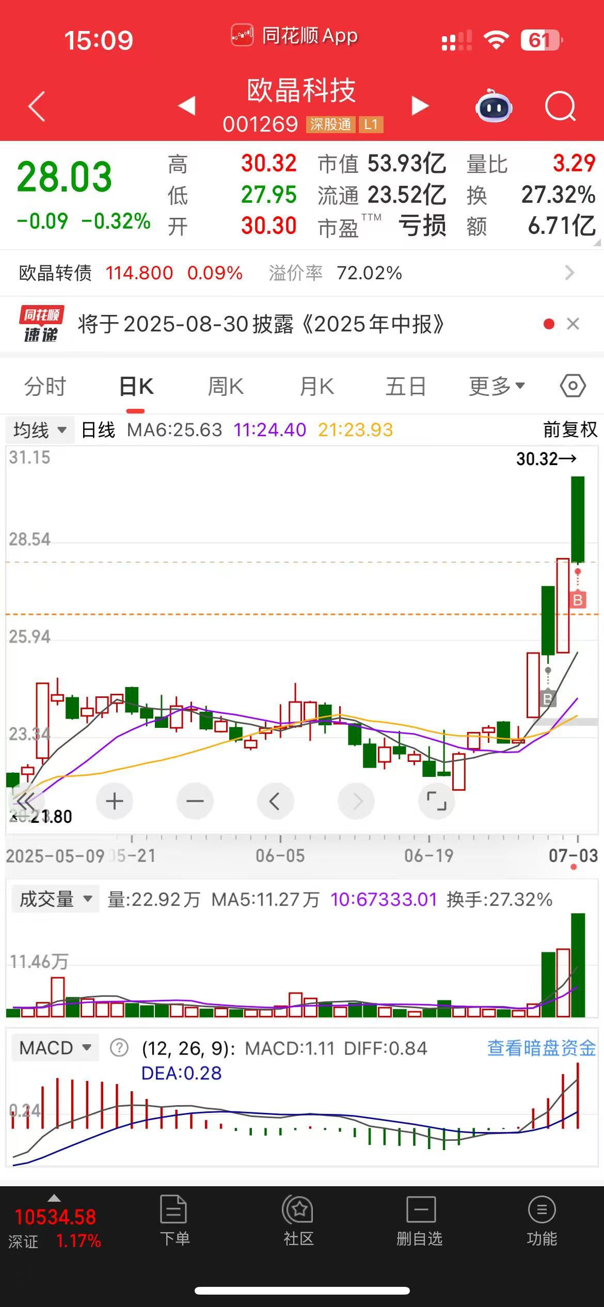Tap 深证 index value 10534.58
The width and height of the screenshot is (604, 1307).
55,1217
